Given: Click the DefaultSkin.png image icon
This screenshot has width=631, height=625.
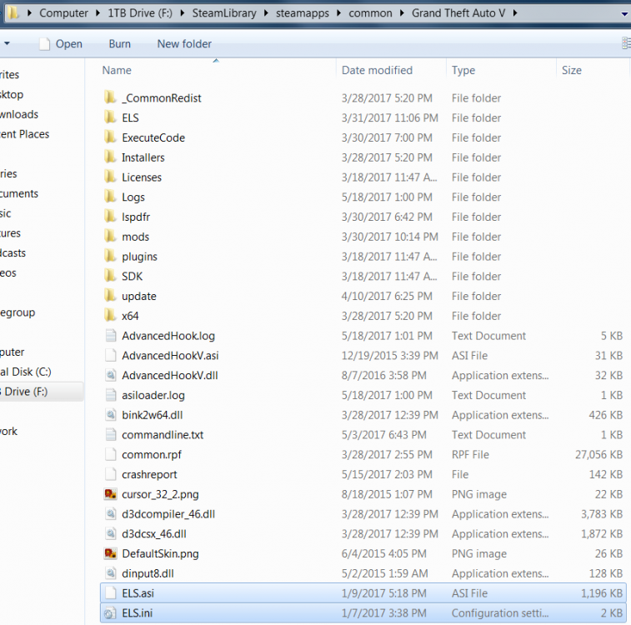Looking at the screenshot, I should pyautogui.click(x=110, y=554).
